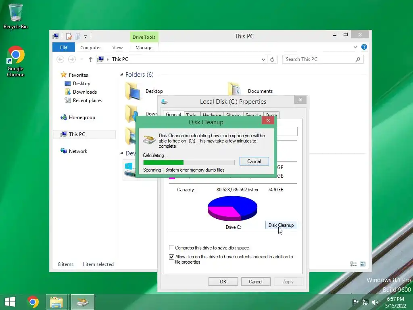Open Chrome from the taskbar
The height and width of the screenshot is (310, 413).
pyautogui.click(x=33, y=302)
